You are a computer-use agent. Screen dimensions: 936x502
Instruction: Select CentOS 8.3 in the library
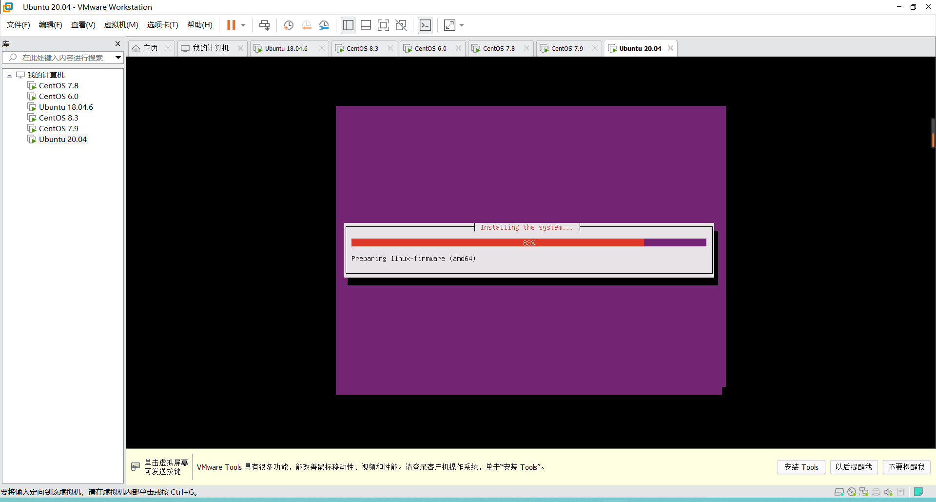58,118
